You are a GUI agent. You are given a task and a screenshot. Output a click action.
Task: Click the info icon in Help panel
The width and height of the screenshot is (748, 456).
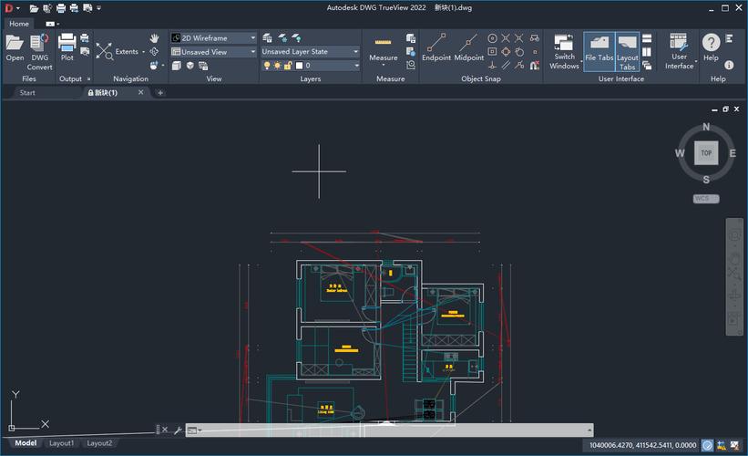pos(729,65)
